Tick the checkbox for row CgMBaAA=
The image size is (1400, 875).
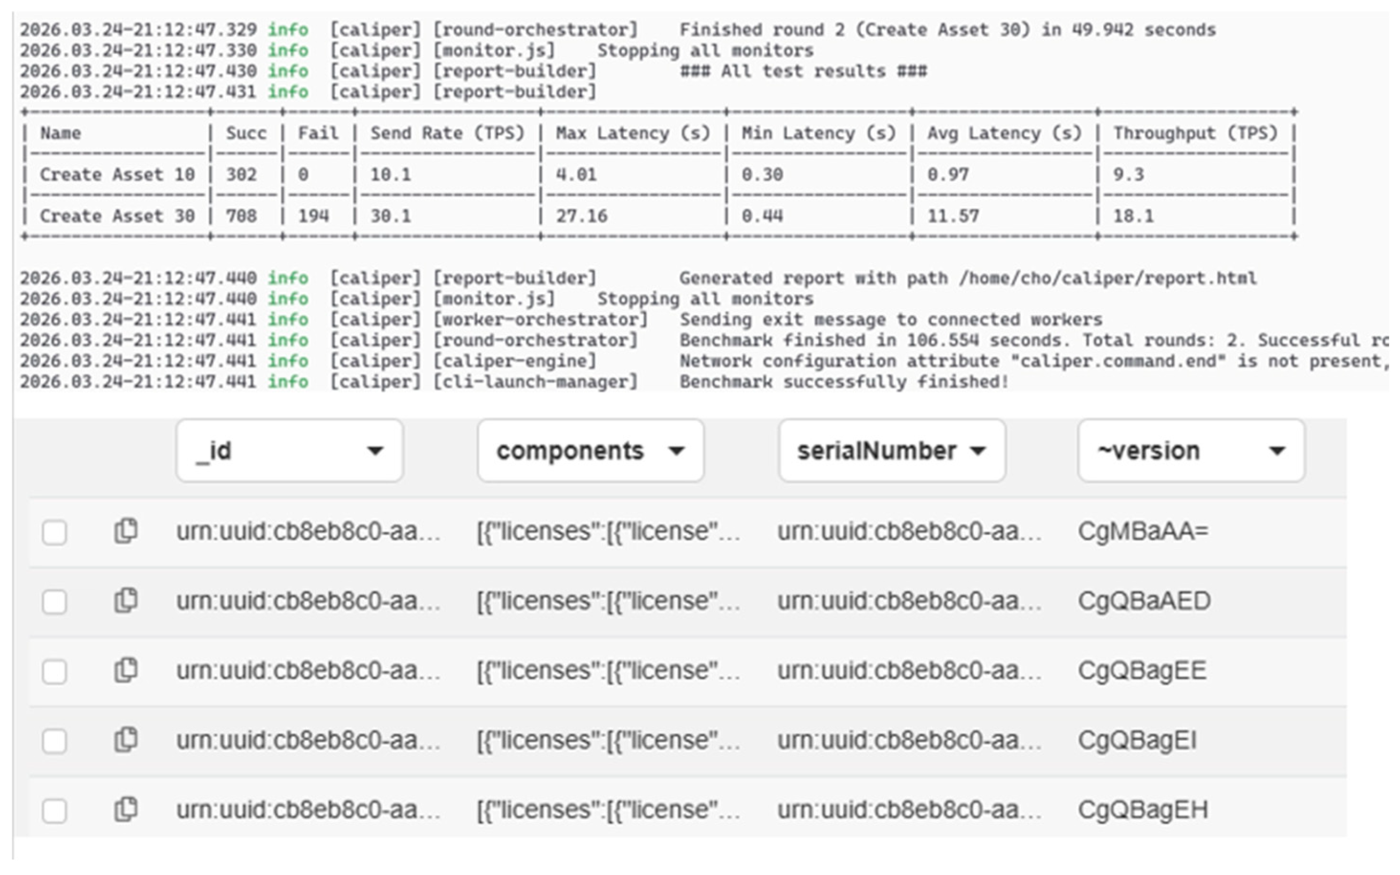click(x=54, y=532)
